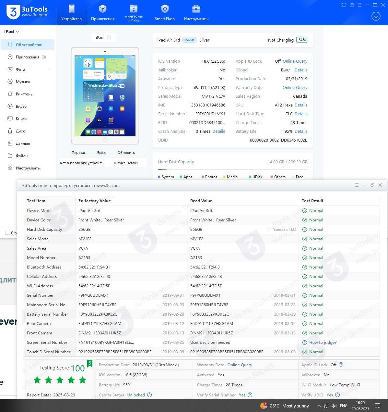
Task: Click the volume icon in the system tray
Action: click(334, 406)
